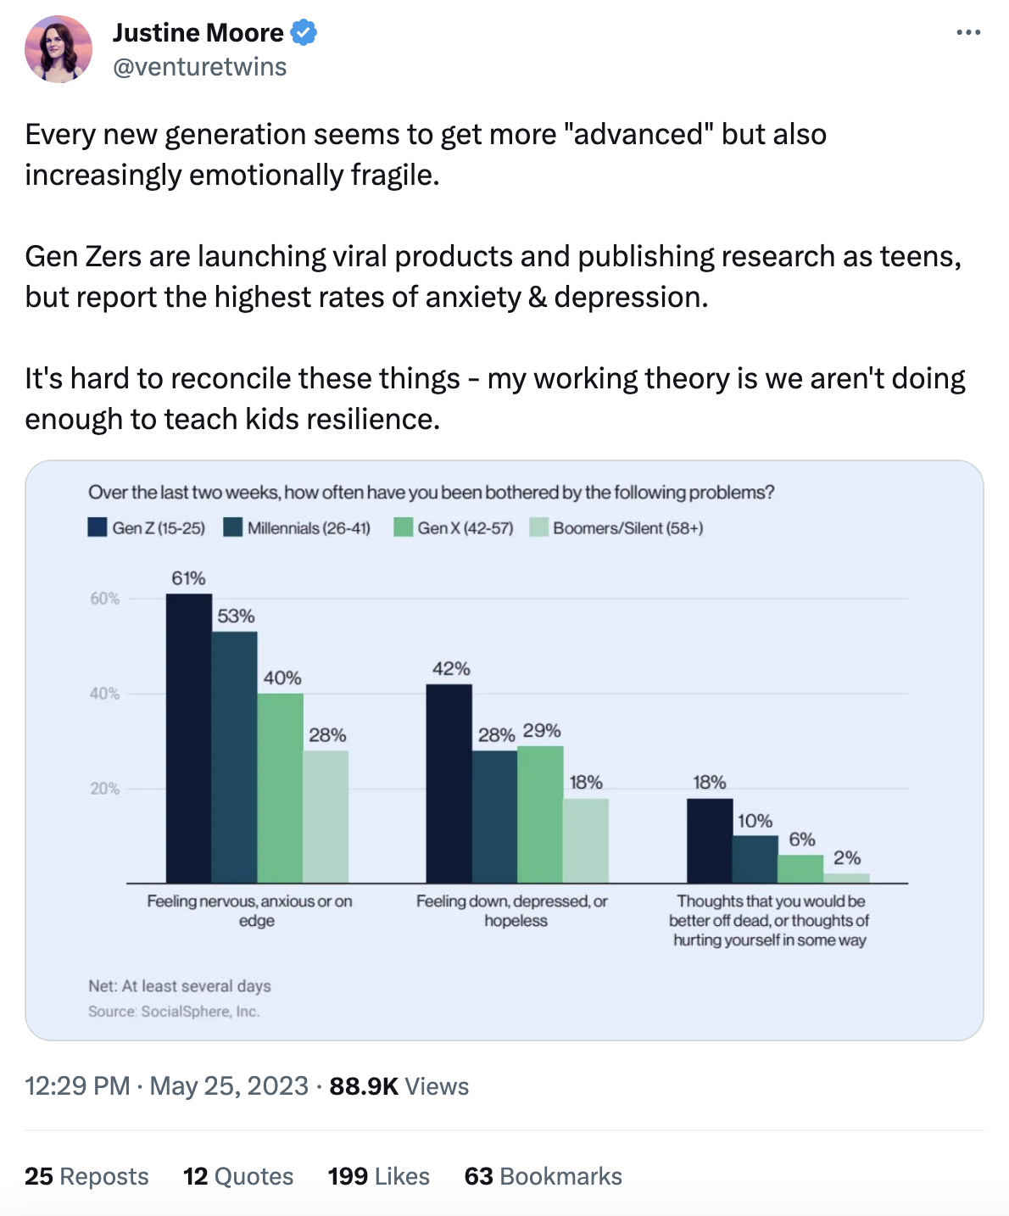Click the Gen X (42-57) legend swatch
Image resolution: width=1009 pixels, height=1216 pixels.
(403, 527)
